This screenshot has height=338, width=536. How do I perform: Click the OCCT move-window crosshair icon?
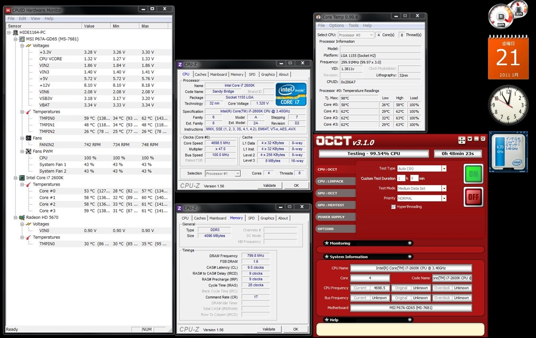462,140
